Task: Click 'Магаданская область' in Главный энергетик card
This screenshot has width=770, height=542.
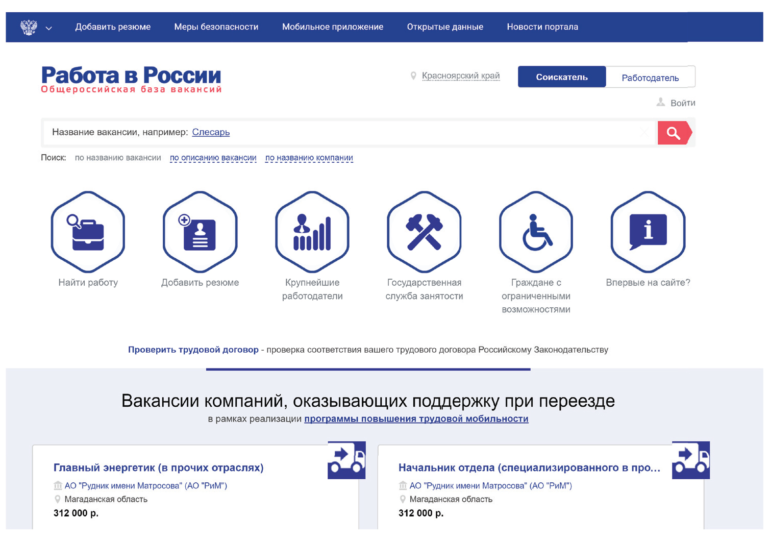Action: pos(106,500)
